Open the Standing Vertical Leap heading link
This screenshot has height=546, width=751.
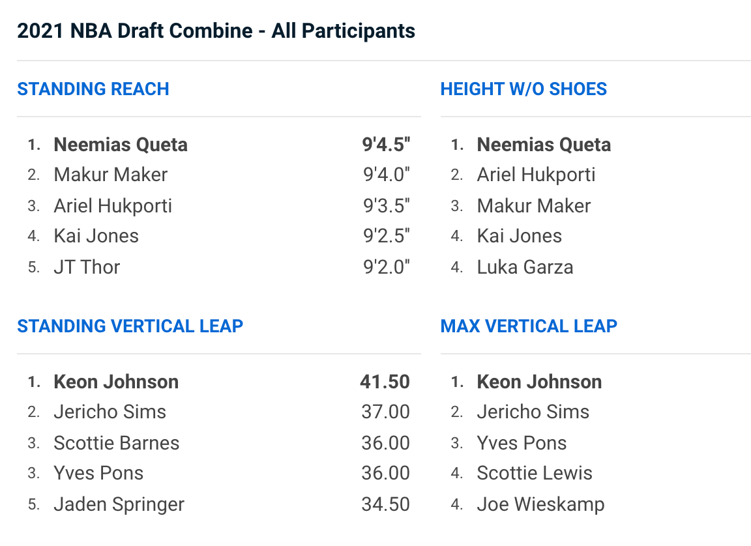[130, 326]
